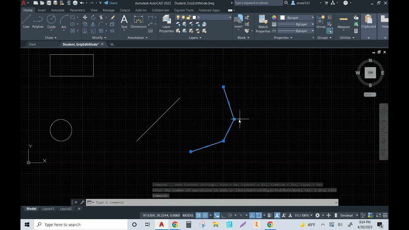
Task: Toggle lineweight display in status bar
Action: click(x=270, y=215)
